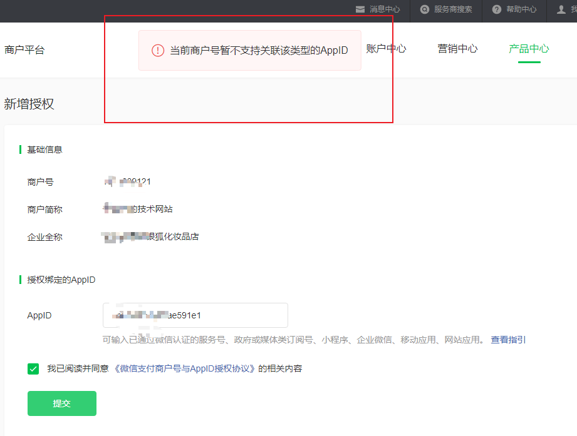This screenshot has width=577, height=436.
Task: Click the 授权绑定的AppID section title
Action: pos(61,280)
